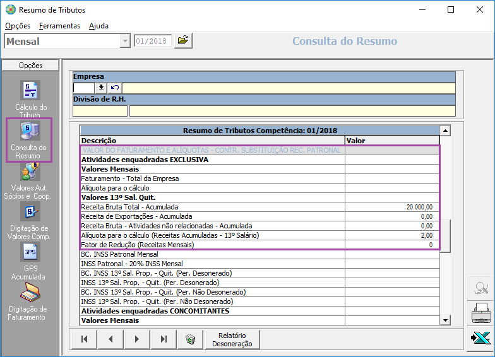The width and height of the screenshot is (495, 357).
Task: Click the table vertical scrollbar thumb
Action: pos(445,236)
